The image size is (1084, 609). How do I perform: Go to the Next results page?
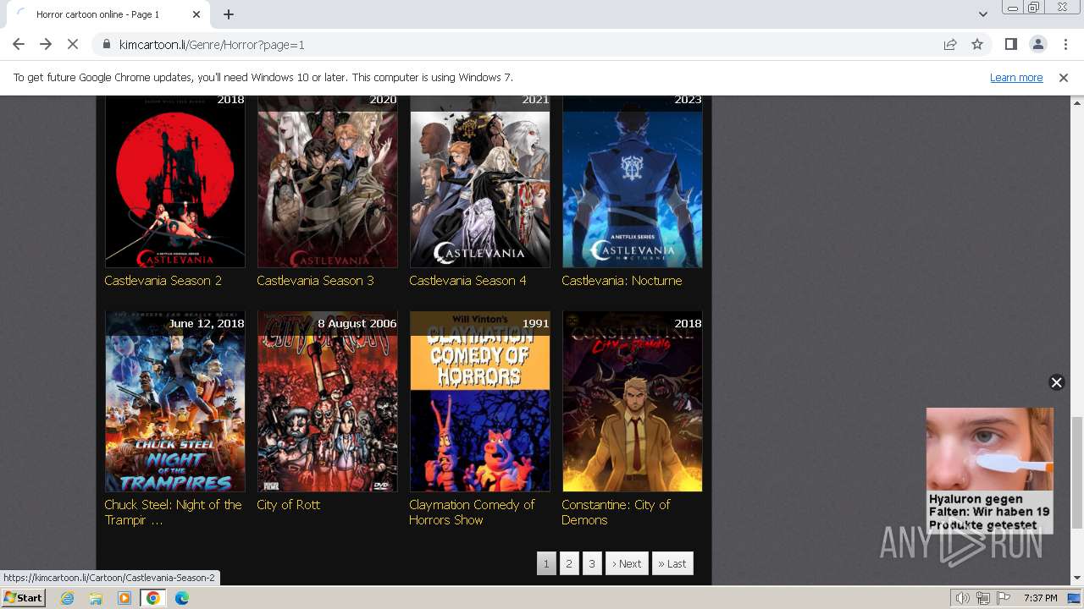pos(627,563)
